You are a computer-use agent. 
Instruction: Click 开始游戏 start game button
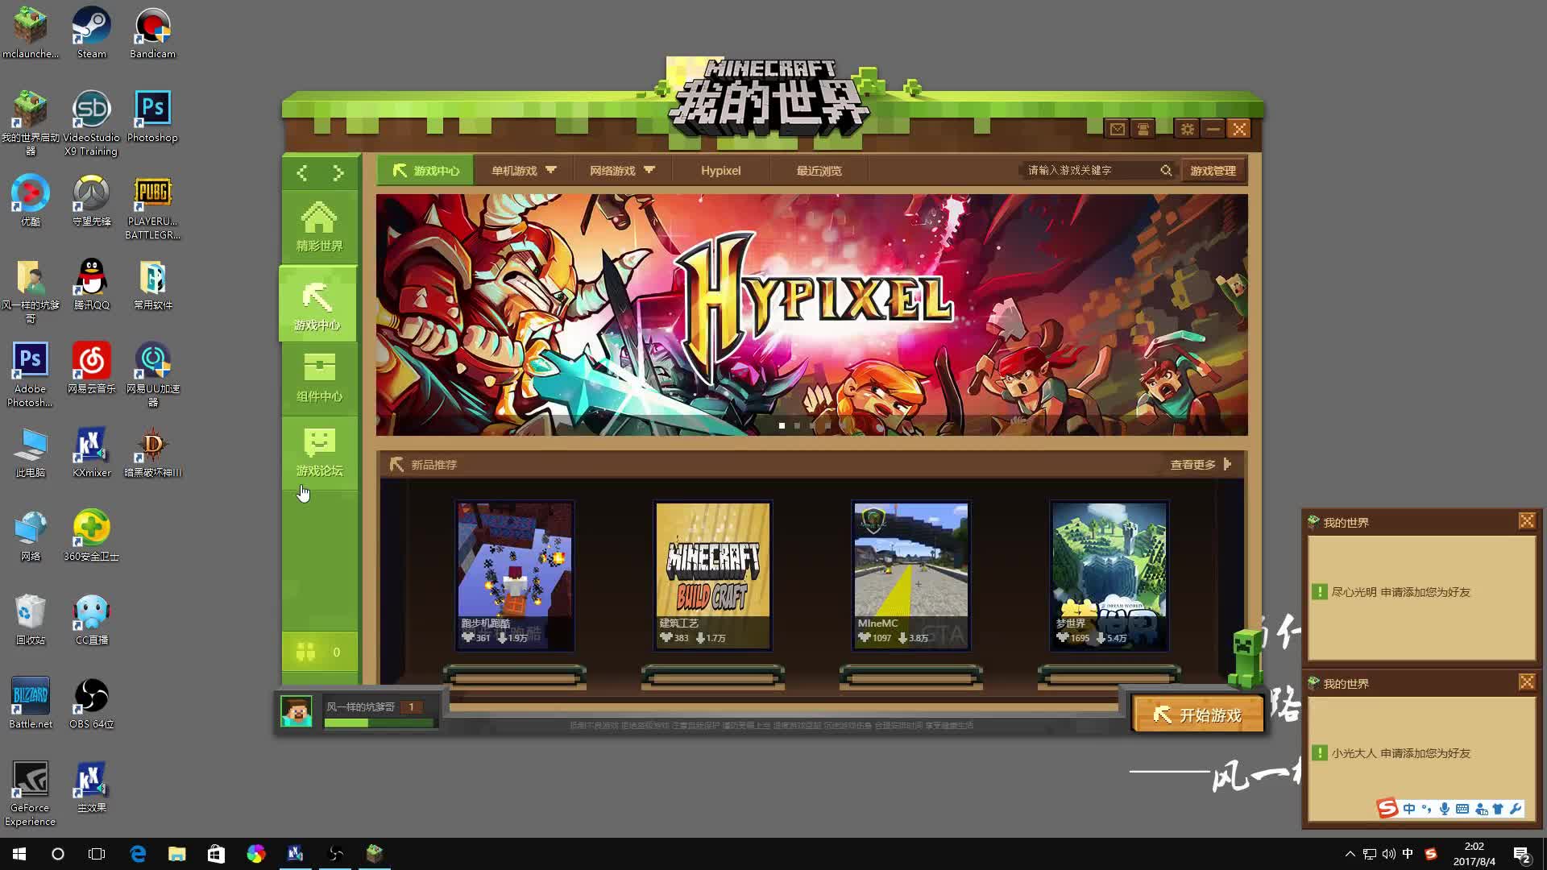[1197, 715]
